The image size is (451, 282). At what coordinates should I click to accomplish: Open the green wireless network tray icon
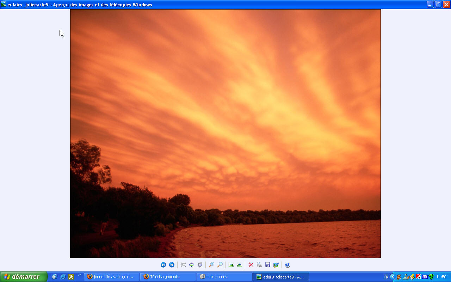tap(431, 277)
